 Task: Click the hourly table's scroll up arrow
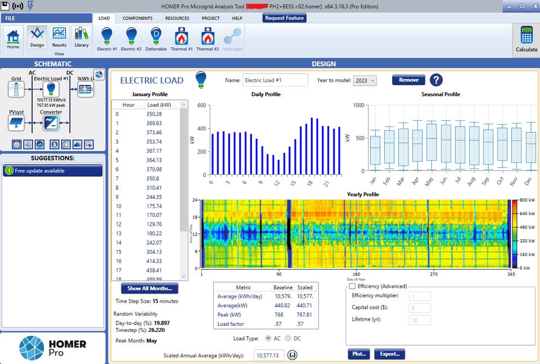(x=183, y=104)
